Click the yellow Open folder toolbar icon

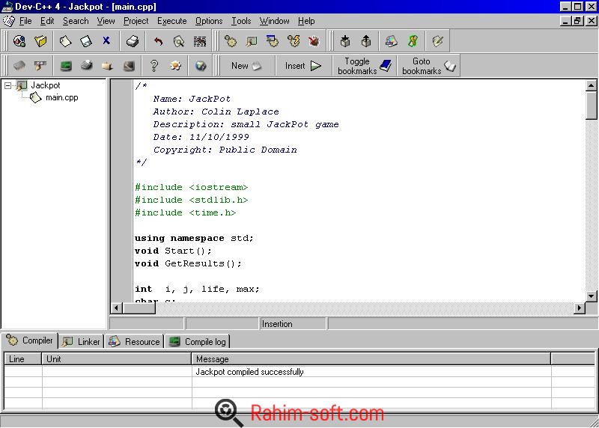point(40,41)
